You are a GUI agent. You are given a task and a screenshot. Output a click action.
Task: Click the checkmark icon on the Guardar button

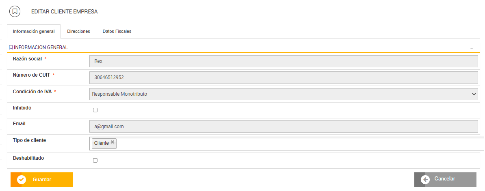pyautogui.click(x=22, y=180)
